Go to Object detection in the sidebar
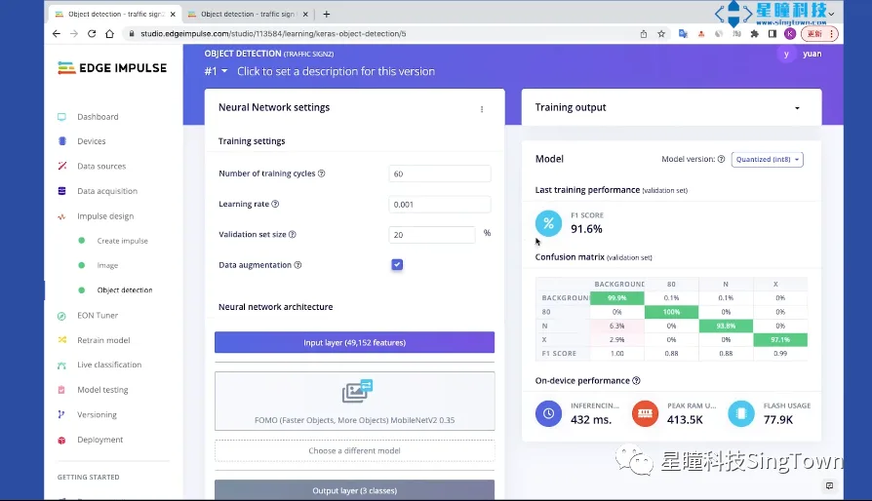Image resolution: width=872 pixels, height=501 pixels. pyautogui.click(x=125, y=289)
